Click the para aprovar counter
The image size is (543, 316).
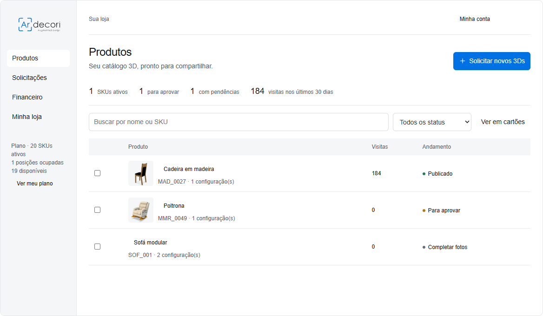tap(159, 92)
